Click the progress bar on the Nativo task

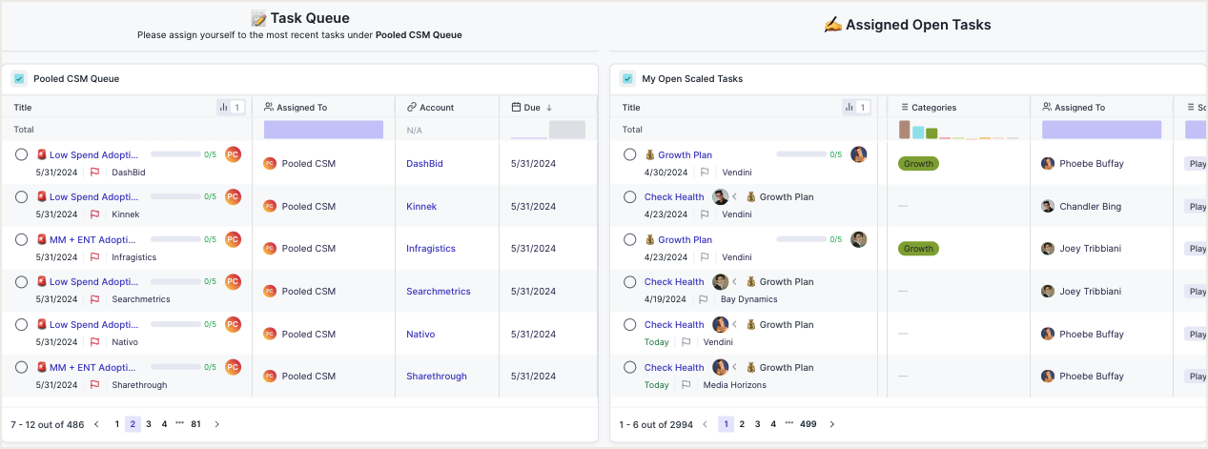[175, 325]
